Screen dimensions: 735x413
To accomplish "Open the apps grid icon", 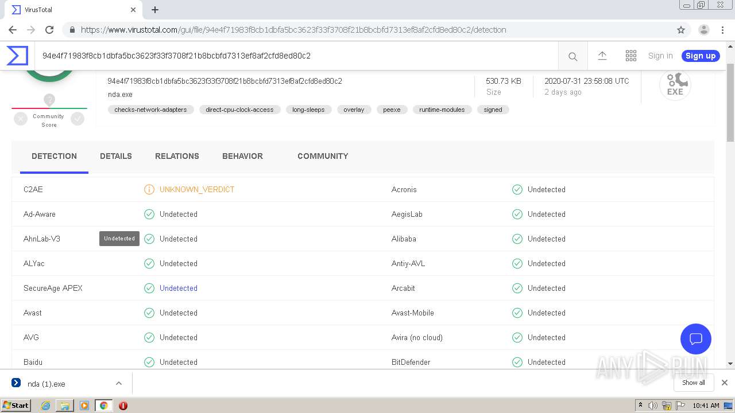I will (x=631, y=56).
